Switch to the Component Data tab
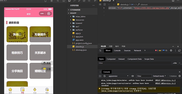 [x=134, y=59]
